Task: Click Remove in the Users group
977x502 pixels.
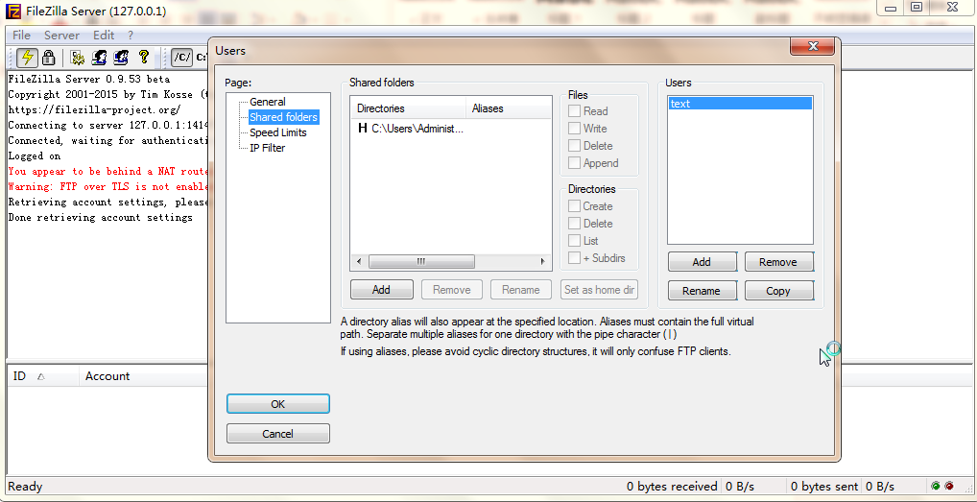Action: [x=778, y=262]
